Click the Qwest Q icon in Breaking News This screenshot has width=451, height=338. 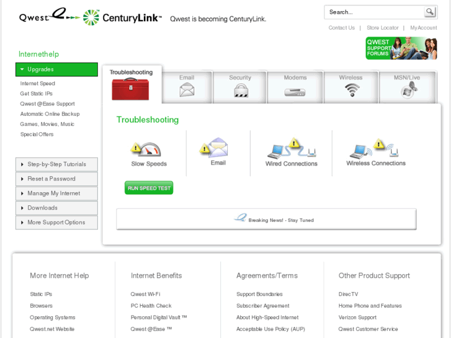(x=240, y=218)
